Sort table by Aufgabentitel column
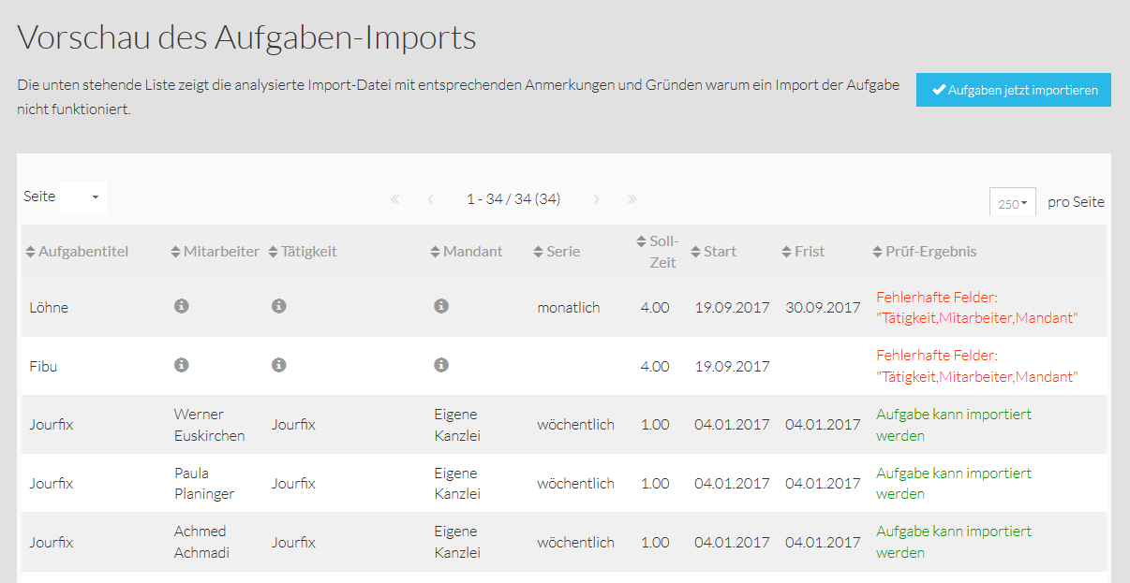The width and height of the screenshot is (1130, 583). [77, 252]
